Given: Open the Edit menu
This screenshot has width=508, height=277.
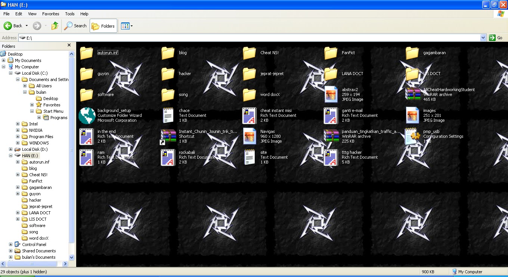Looking at the screenshot, I should (x=19, y=14).
